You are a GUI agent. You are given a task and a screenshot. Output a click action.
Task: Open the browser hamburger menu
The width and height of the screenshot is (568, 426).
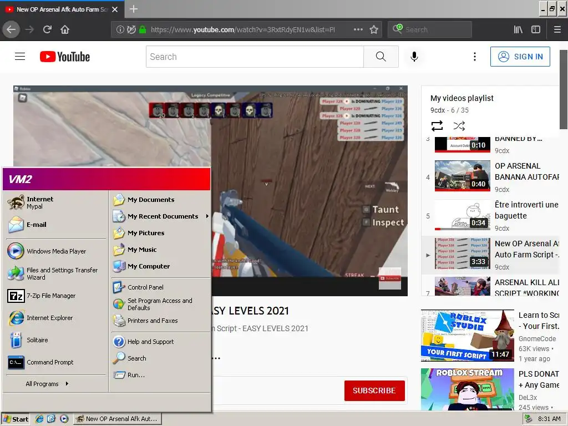pyautogui.click(x=557, y=30)
